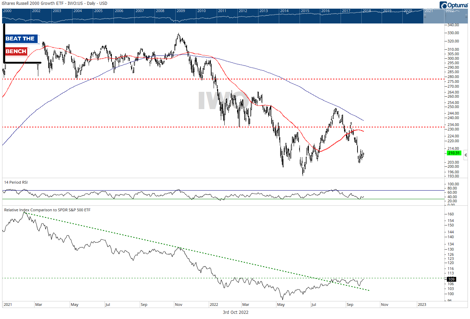This screenshot has height=319, width=470.
Task: Click the green 210.31 current price tag
Action: [454, 153]
